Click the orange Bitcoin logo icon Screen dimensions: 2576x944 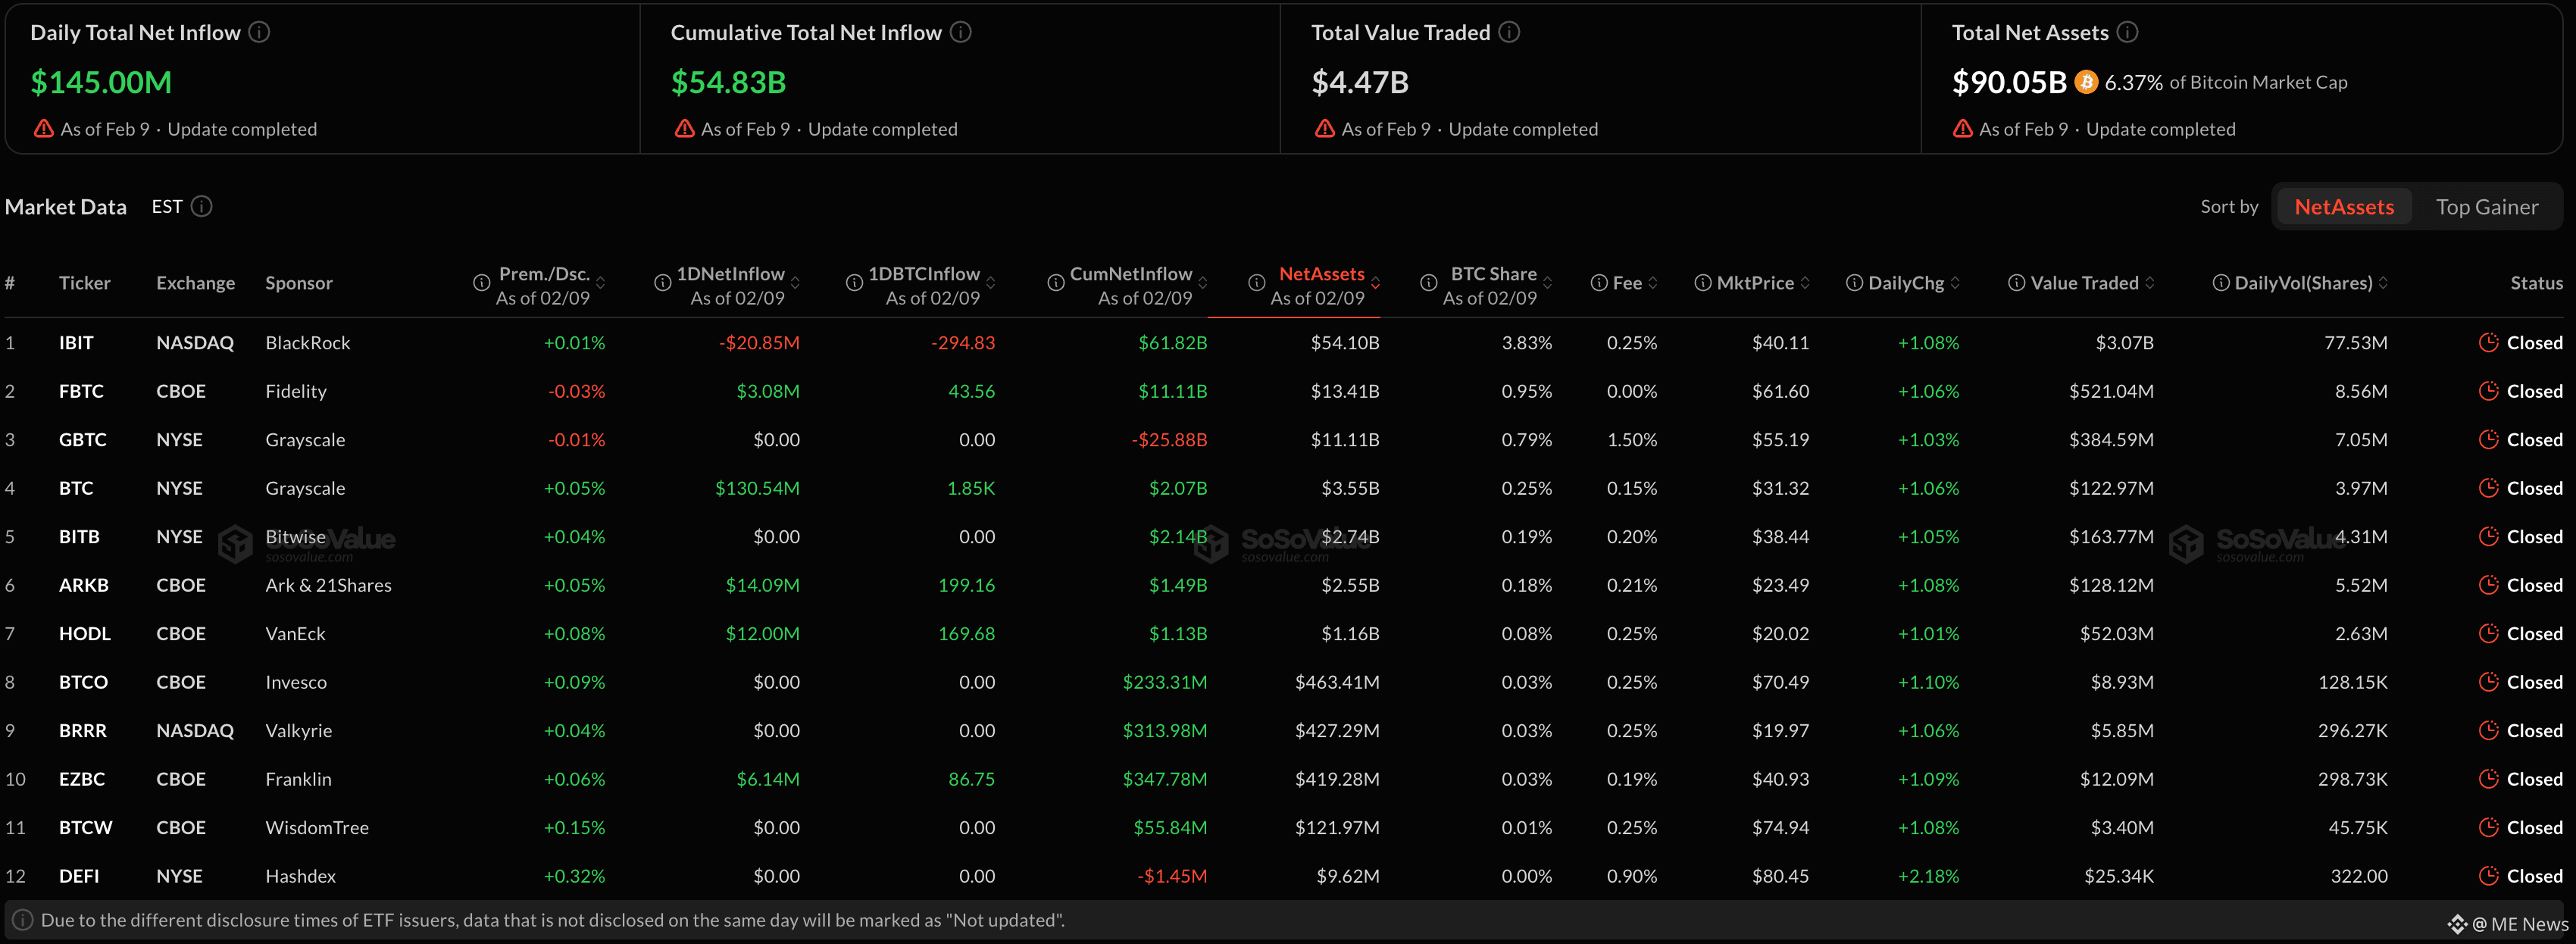tap(2085, 82)
